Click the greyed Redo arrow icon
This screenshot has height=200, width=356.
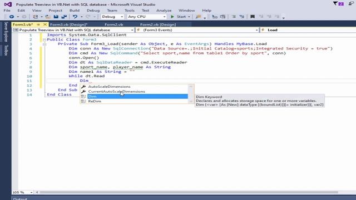(88, 17)
